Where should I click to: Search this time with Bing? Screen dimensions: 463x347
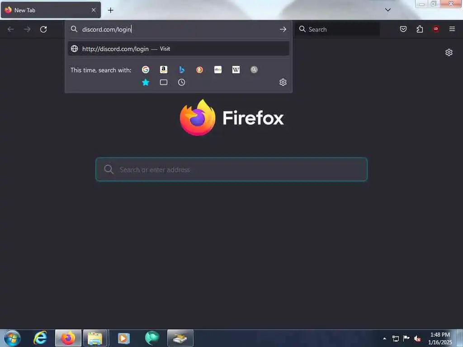(182, 70)
